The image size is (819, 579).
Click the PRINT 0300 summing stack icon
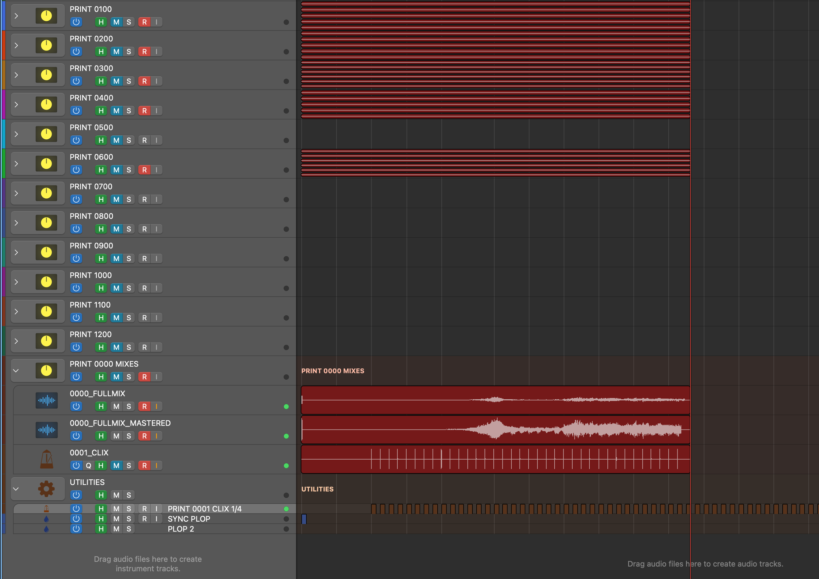[x=47, y=75]
